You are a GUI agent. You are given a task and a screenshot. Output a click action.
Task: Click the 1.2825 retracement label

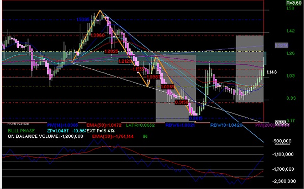coord(111,52)
